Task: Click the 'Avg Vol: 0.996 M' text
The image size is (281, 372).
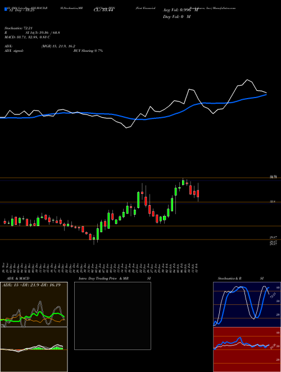Action: pos(180,10)
